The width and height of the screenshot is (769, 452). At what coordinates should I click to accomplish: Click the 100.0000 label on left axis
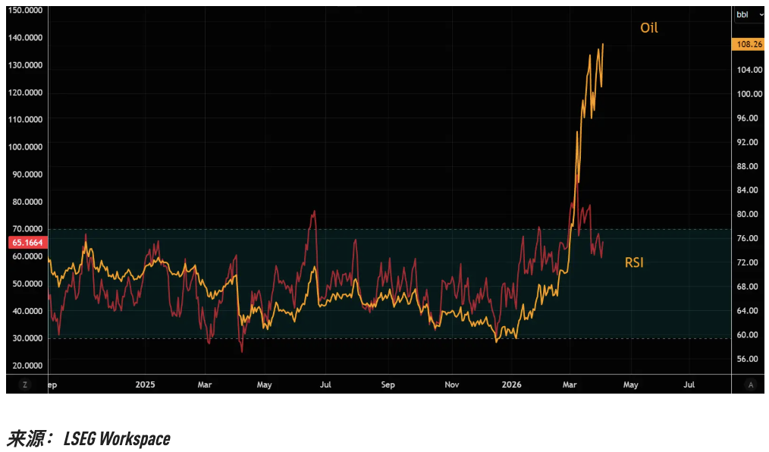coord(27,147)
